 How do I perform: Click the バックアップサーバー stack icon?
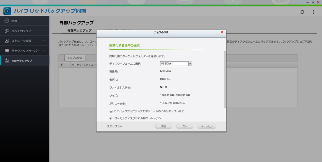[x=7, y=51]
